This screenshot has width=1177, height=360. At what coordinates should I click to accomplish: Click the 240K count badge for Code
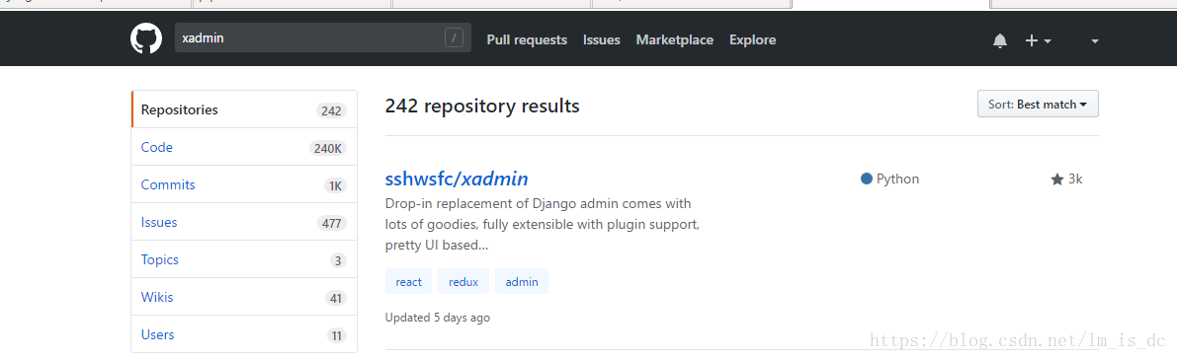(x=328, y=148)
